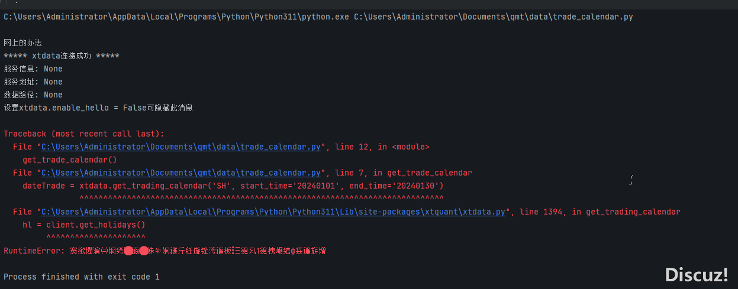Click the '服务信息: None' output line

pyautogui.click(x=33, y=69)
